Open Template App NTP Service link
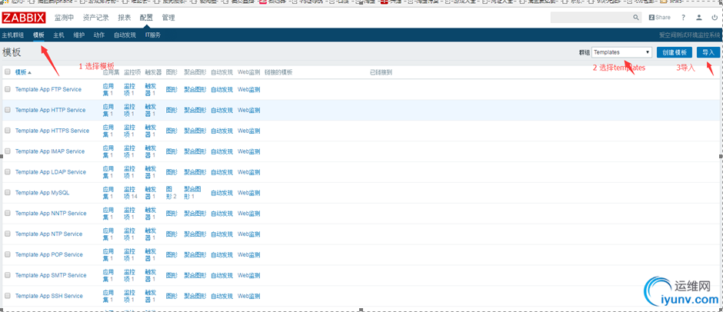 coord(49,234)
